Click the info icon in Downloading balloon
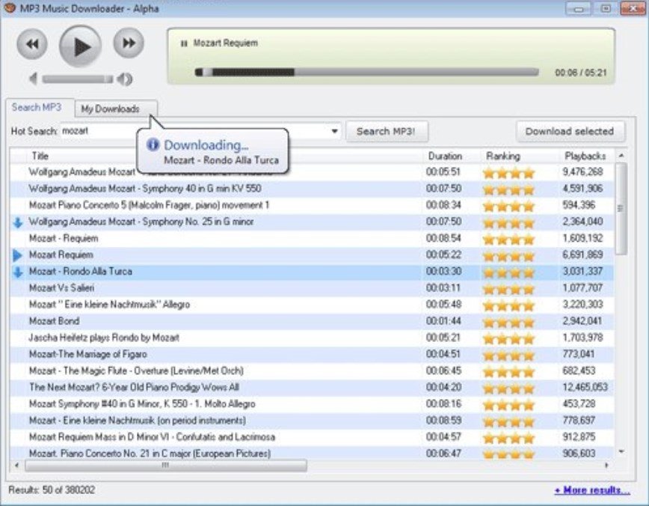The image size is (649, 506). (x=153, y=144)
